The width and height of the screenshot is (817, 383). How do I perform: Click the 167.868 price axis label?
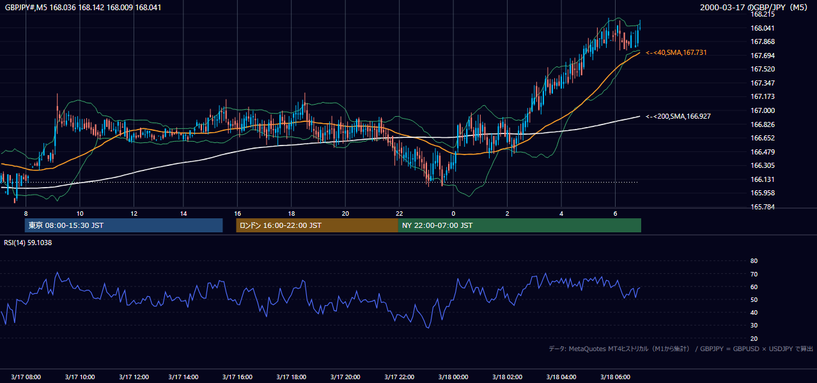pos(763,41)
